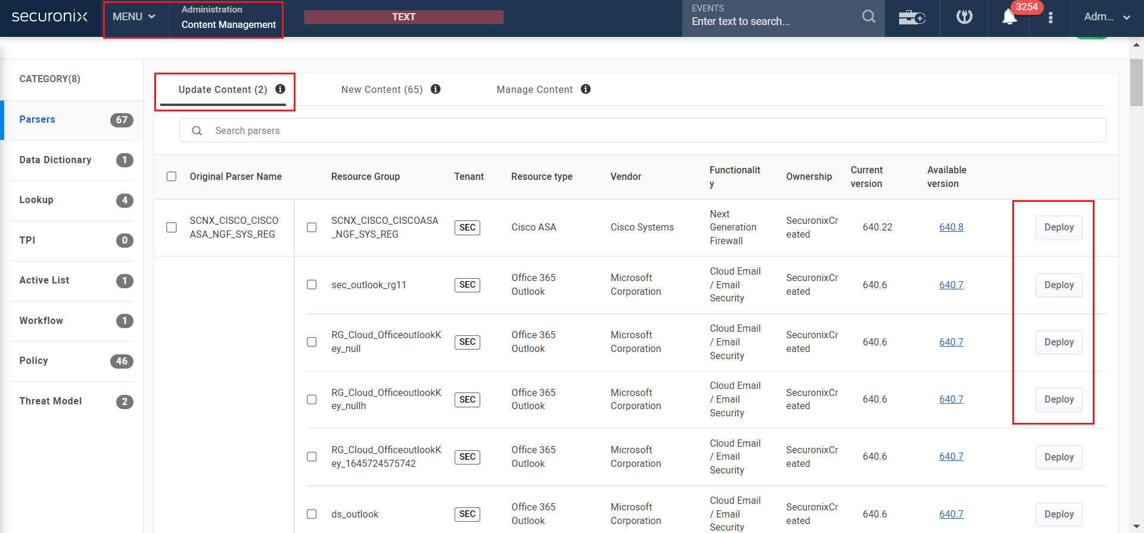Click the events search magnifier icon
Screen dimensions: 1144x533
(869, 17)
